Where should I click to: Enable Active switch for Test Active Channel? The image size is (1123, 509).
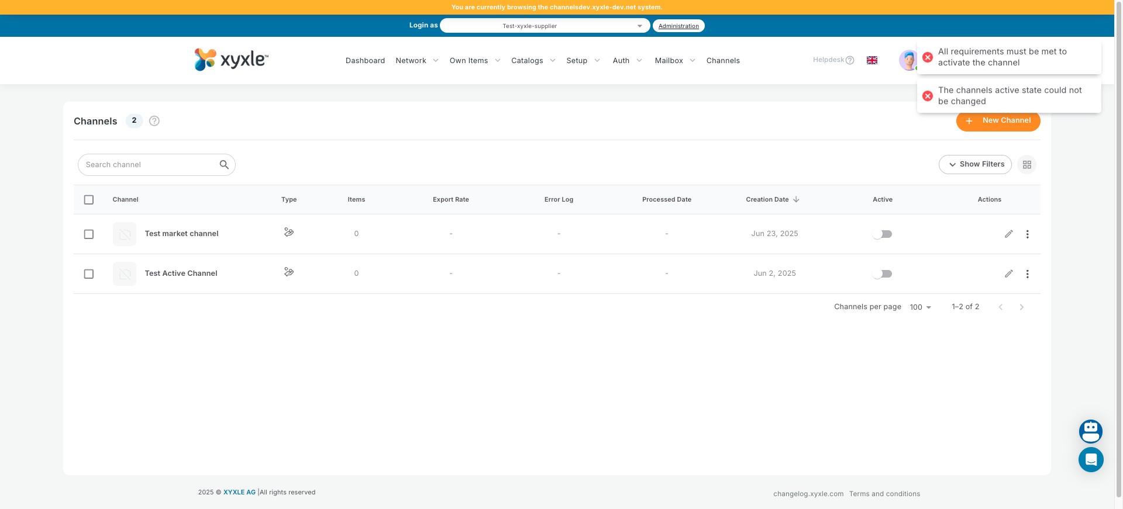click(x=882, y=274)
